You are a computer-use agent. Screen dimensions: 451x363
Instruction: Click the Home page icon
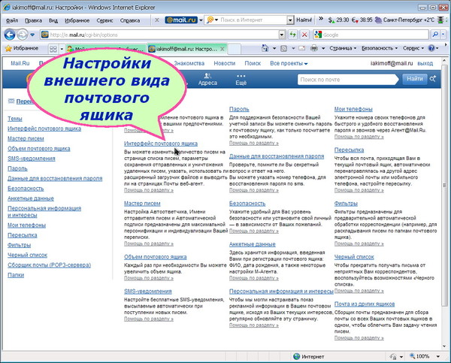pos(265,48)
